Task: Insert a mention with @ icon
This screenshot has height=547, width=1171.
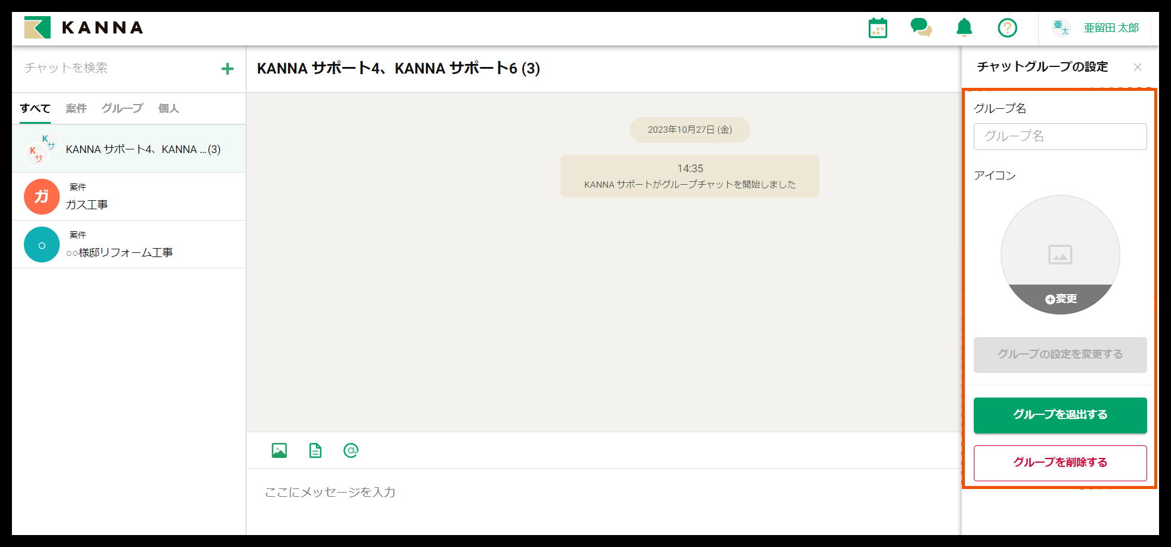Action: [x=351, y=450]
